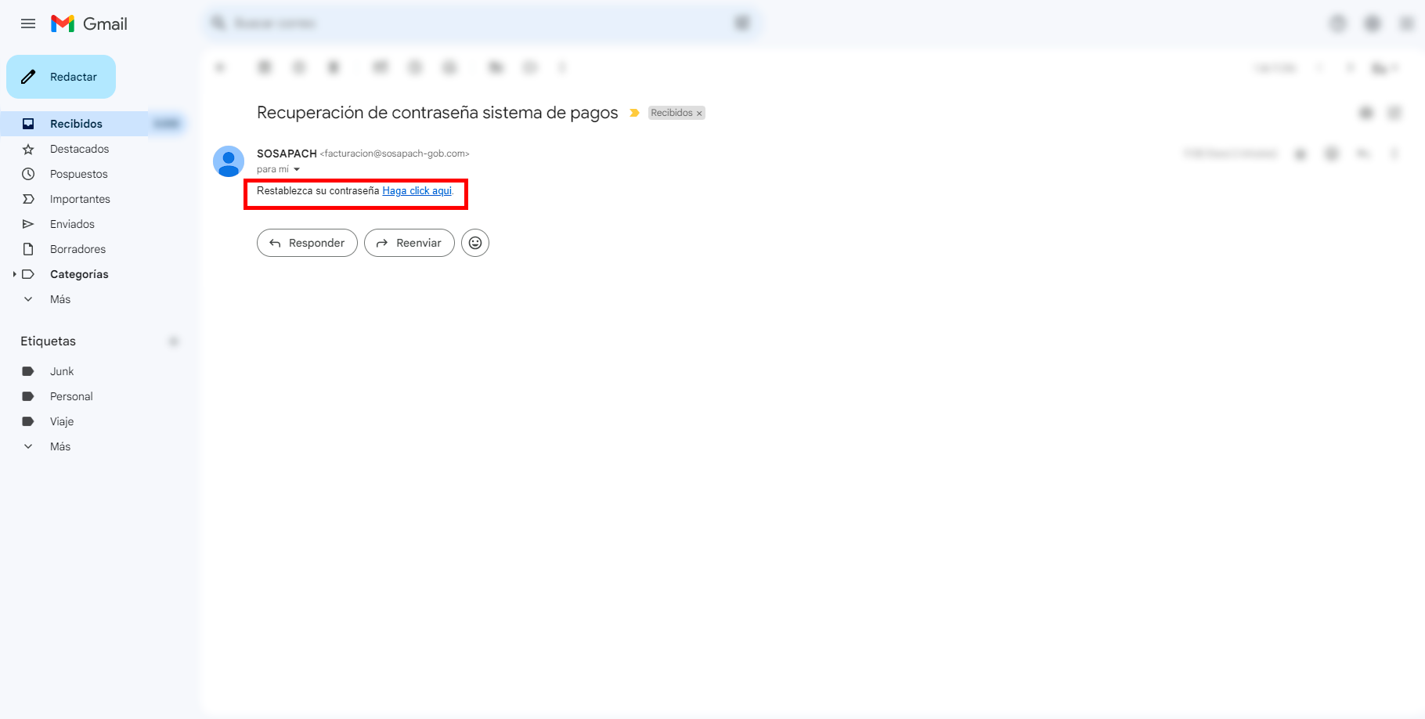
Task: Add an emoji reaction to the email
Action: (x=475, y=243)
